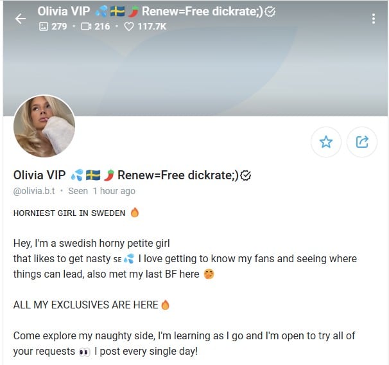The image size is (389, 365).
Task: Open the three-dot more options menu
Action: click(374, 19)
